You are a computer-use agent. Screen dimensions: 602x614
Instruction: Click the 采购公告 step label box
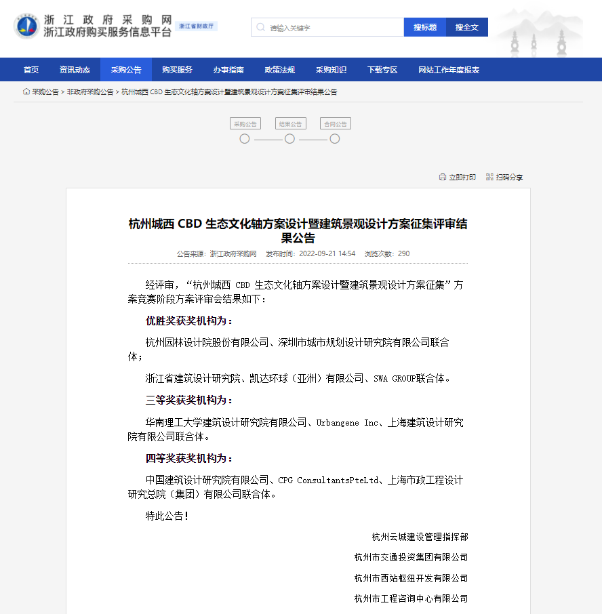[245, 124]
